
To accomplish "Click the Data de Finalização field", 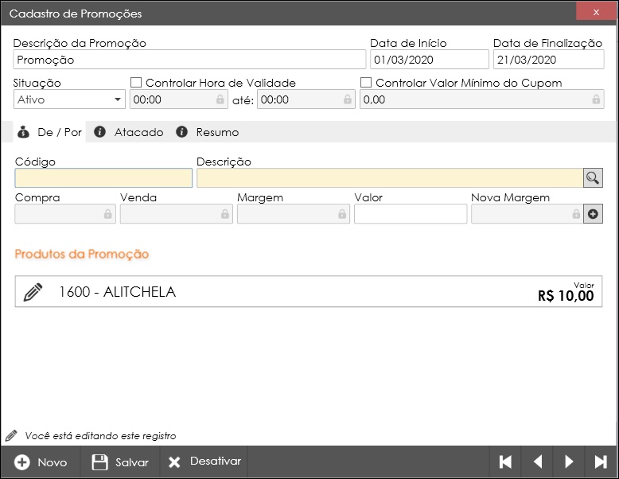I will coord(548,60).
